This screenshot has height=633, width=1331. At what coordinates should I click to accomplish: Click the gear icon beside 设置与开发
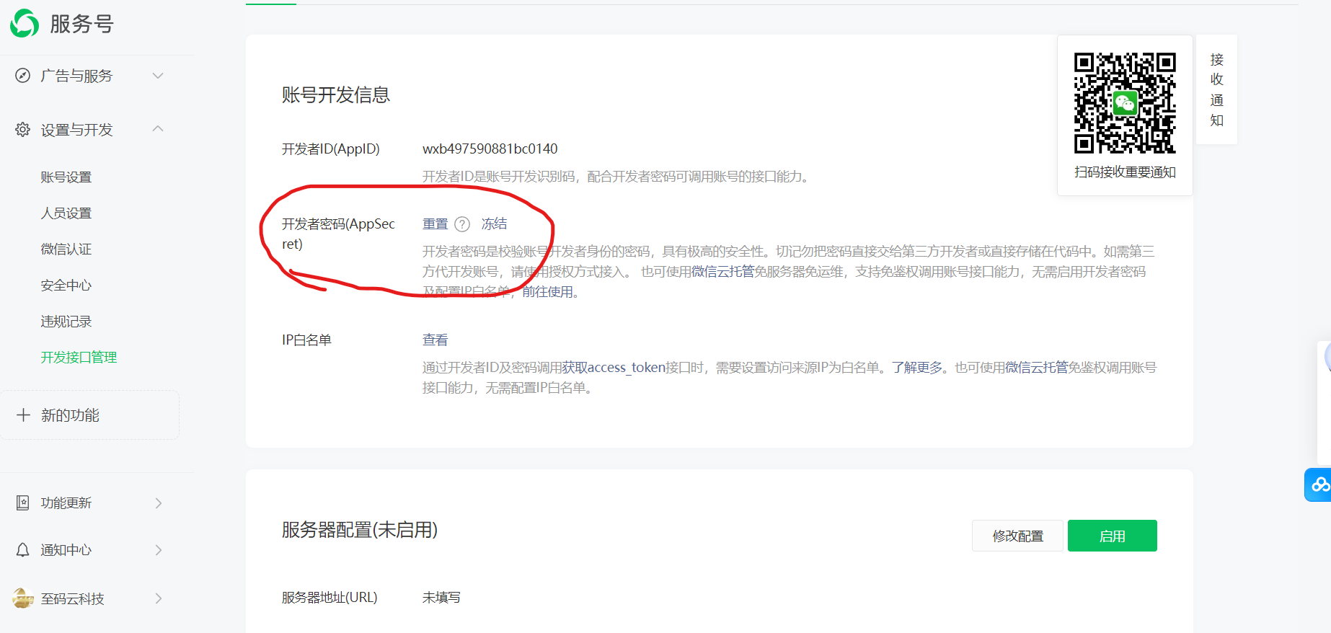click(x=23, y=130)
